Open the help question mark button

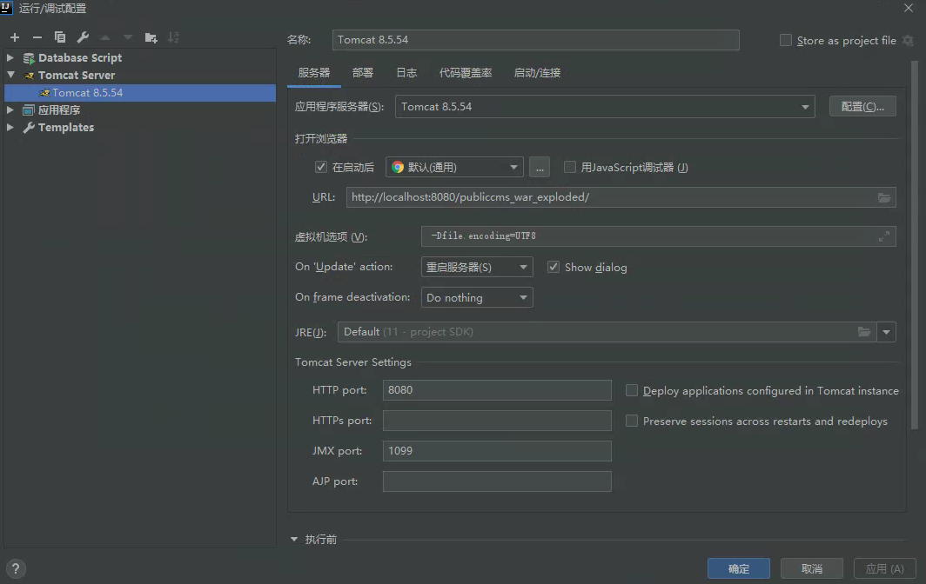pos(15,569)
